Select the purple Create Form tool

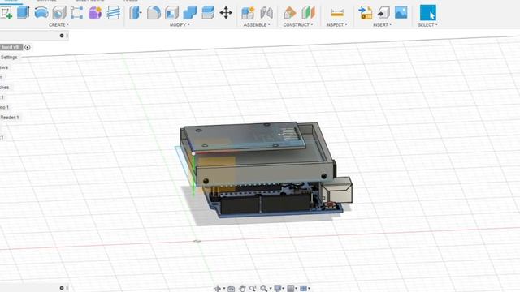pyautogui.click(x=95, y=13)
